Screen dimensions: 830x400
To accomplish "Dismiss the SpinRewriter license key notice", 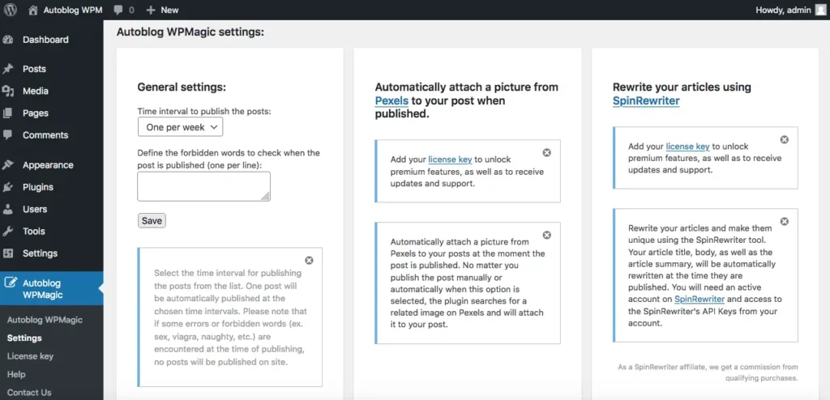I will click(x=785, y=140).
